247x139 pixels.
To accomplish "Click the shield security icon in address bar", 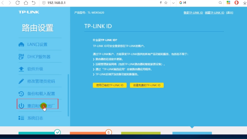I will tap(44, 3).
